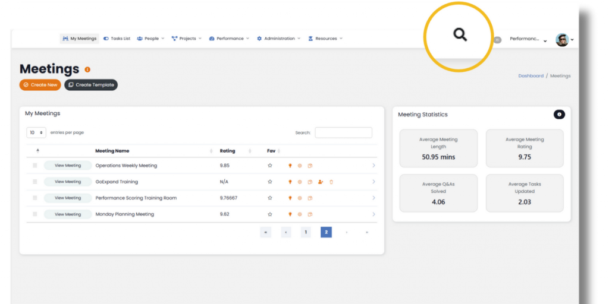Screen dimensions: 609x304
Task: Open the Tasks List menu item
Action: point(117,39)
